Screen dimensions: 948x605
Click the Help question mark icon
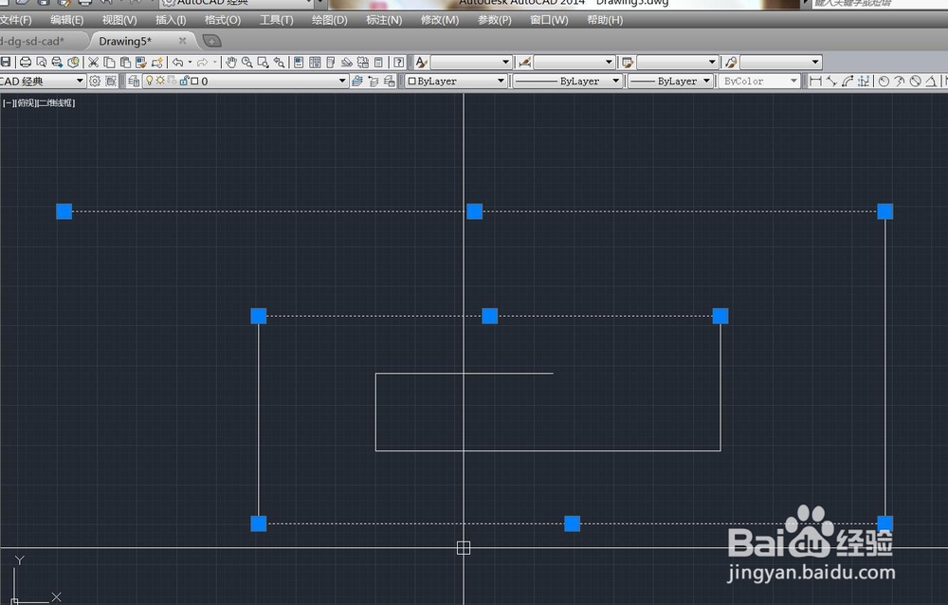(398, 62)
